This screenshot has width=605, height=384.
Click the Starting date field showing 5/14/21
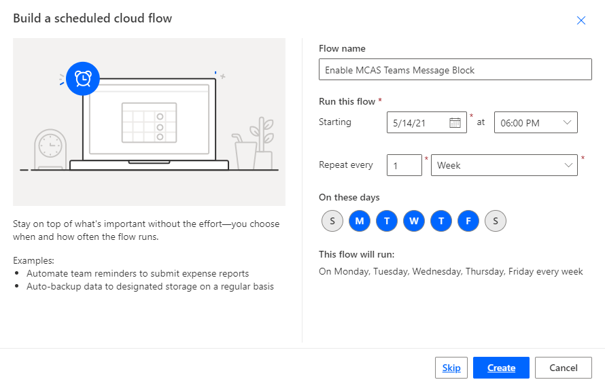[418, 122]
